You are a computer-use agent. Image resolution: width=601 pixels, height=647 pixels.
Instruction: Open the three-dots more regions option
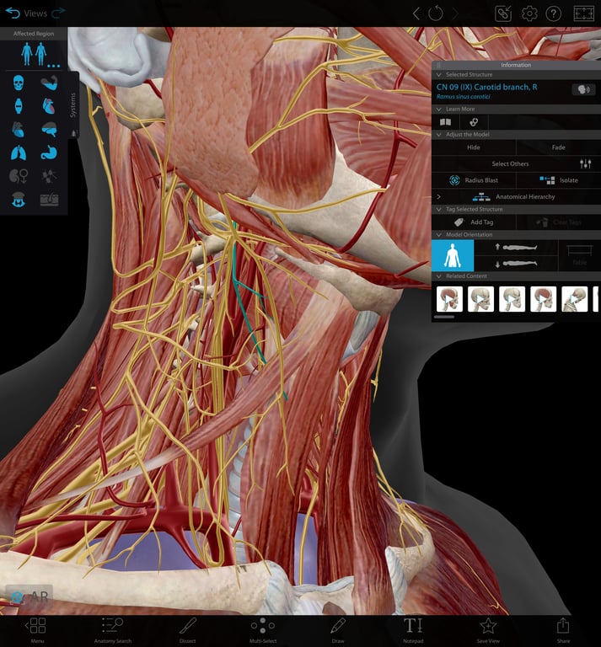54,66
